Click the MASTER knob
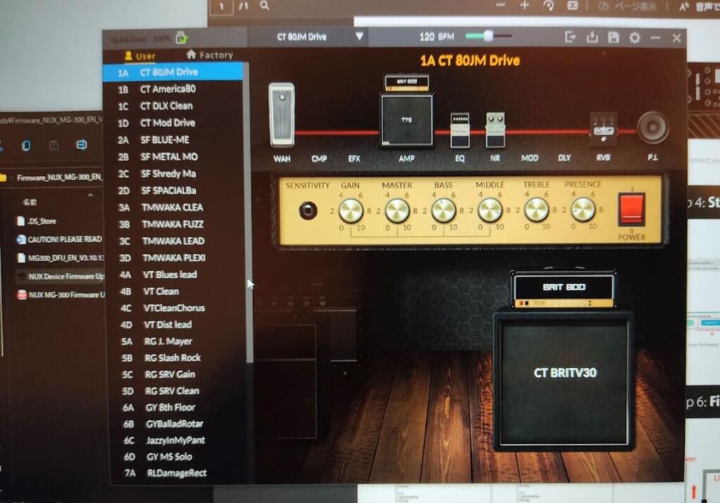720x503 pixels. click(x=397, y=210)
